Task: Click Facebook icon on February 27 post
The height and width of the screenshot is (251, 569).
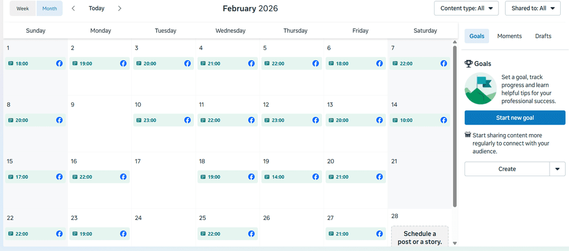Action: 380,234
